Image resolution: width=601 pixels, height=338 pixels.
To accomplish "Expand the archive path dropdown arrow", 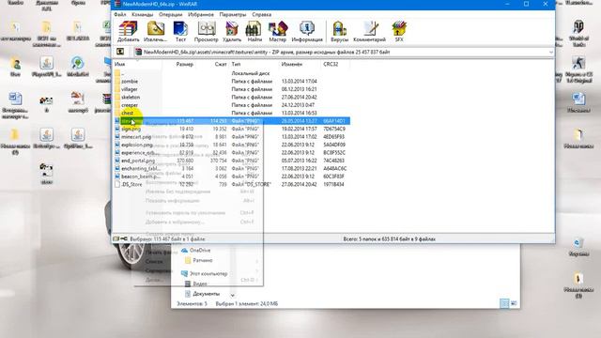I will pos(551,53).
